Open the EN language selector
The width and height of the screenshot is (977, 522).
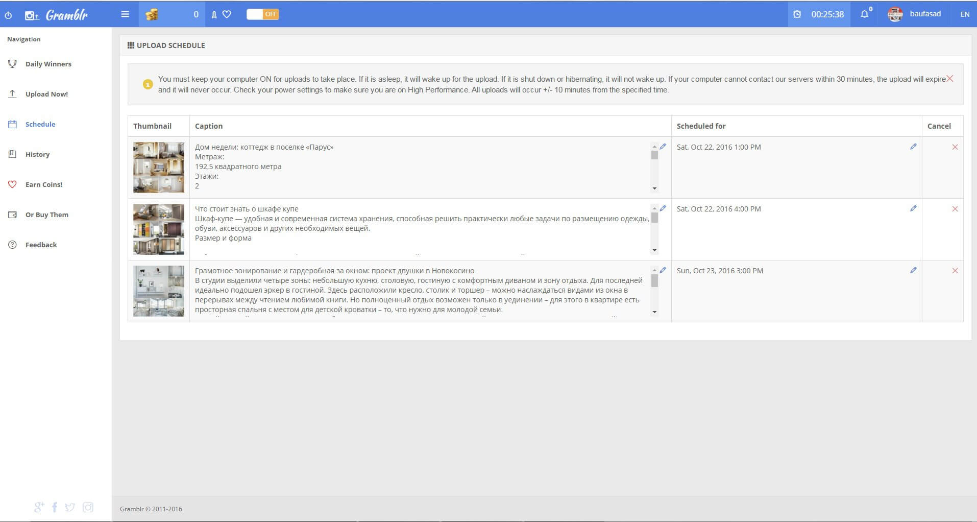coord(964,14)
